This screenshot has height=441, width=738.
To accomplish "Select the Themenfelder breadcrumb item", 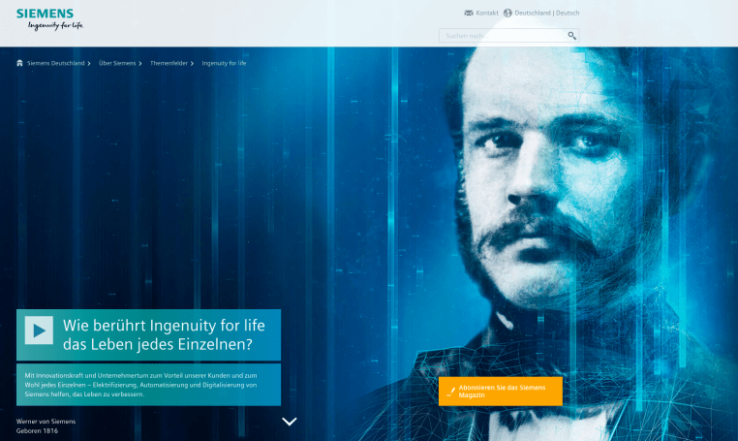I will coord(169,63).
